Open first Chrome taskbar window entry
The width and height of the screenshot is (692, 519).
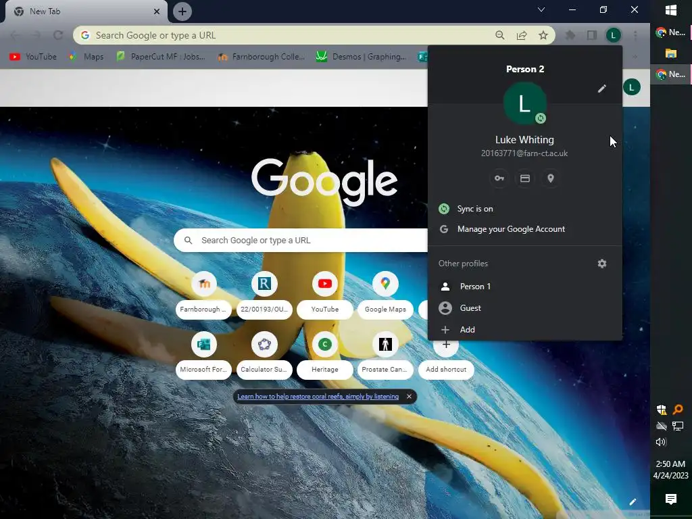[671, 32]
